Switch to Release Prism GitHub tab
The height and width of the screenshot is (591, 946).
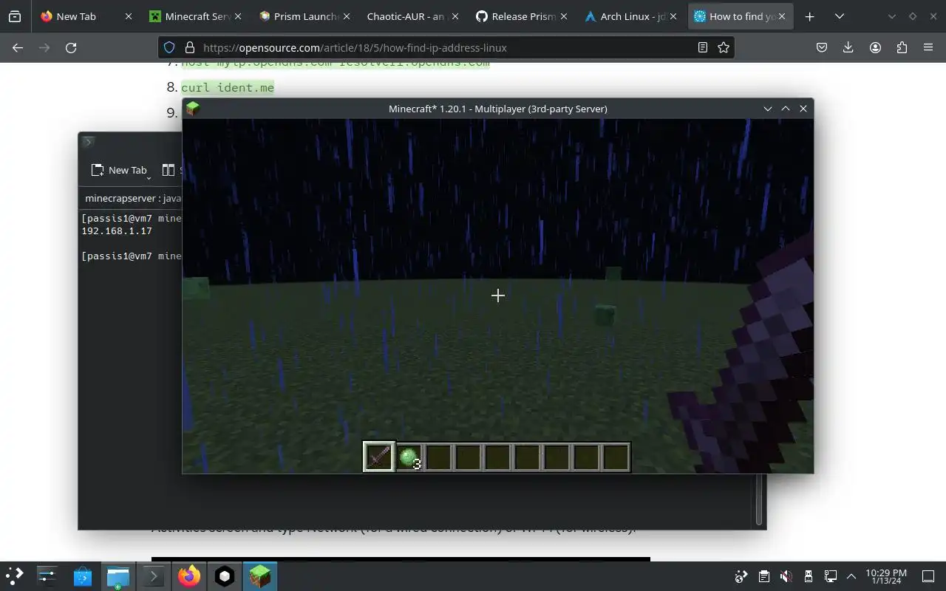point(520,16)
